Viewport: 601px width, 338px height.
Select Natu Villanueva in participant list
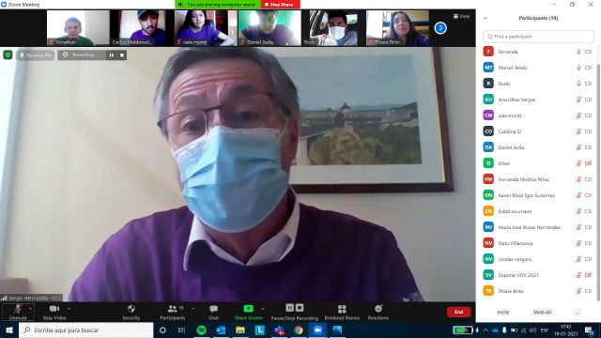pyautogui.click(x=538, y=243)
